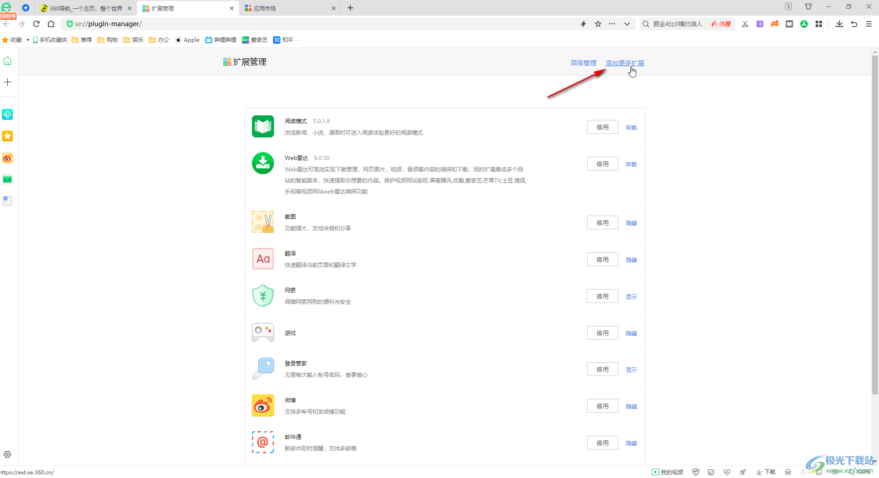Open the orange game controller toolbar icon

[775, 24]
